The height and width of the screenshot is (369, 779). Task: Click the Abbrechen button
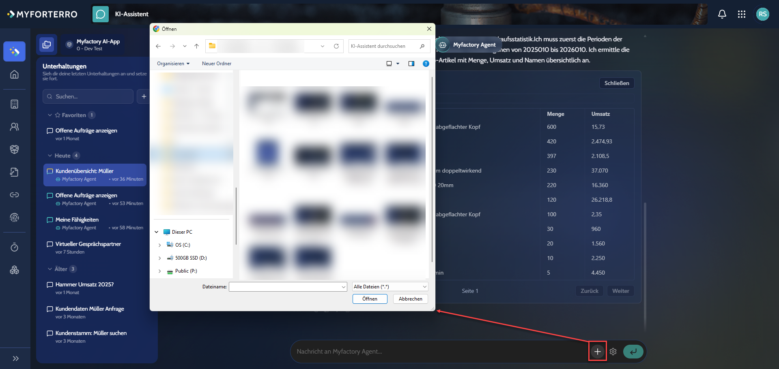click(410, 299)
